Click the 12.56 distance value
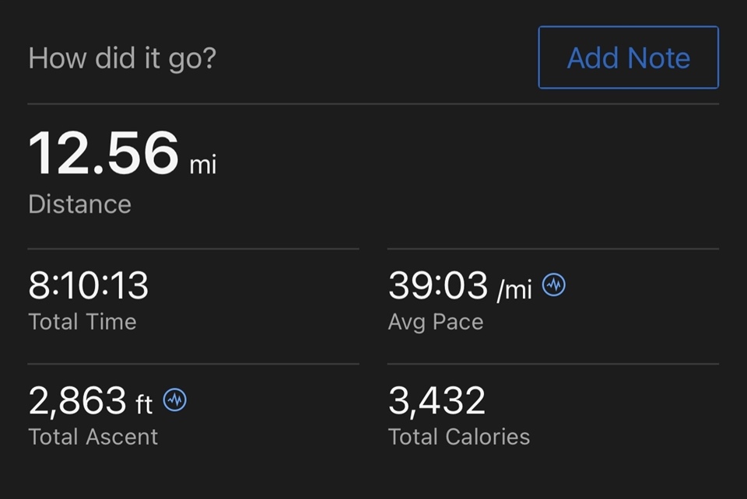 click(x=103, y=153)
